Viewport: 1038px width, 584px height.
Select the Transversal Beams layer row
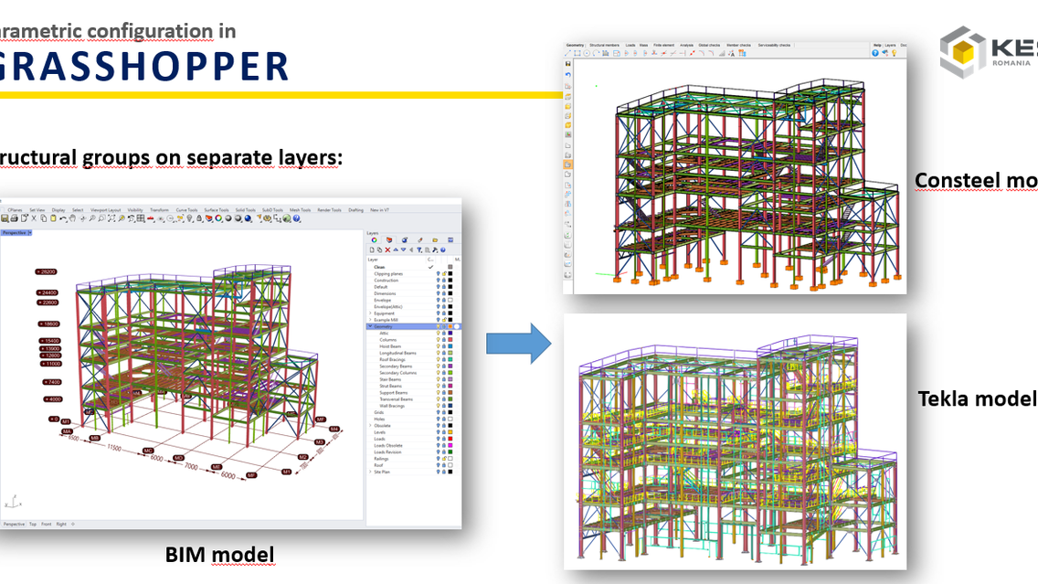[x=412, y=399]
